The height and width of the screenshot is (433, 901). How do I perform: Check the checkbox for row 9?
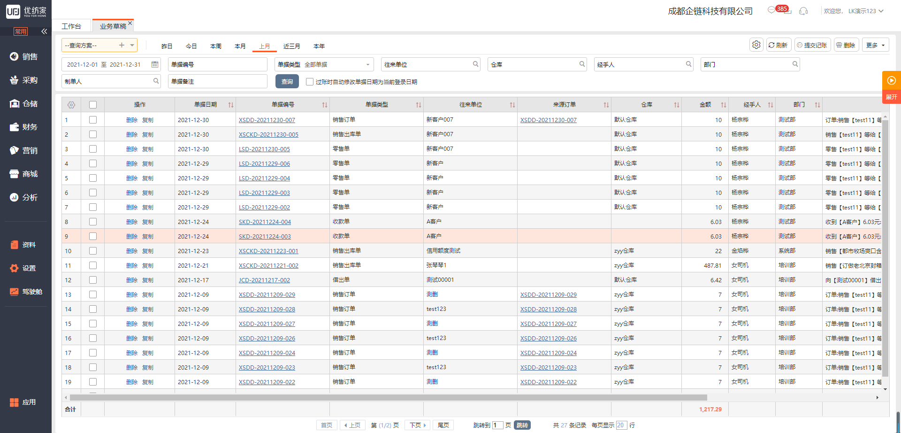93,236
